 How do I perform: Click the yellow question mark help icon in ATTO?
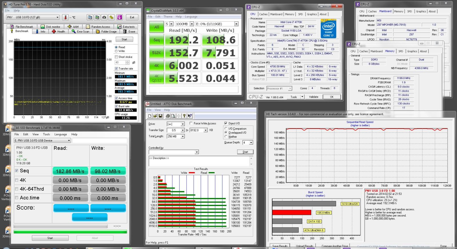[184, 116]
